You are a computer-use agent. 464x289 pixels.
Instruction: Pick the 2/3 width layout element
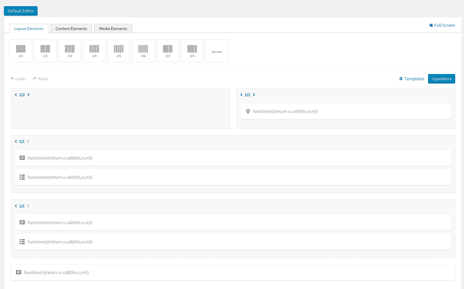coord(168,51)
